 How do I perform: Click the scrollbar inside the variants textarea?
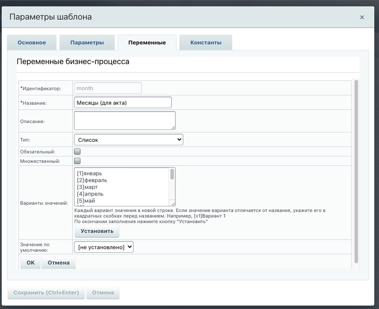click(172, 175)
